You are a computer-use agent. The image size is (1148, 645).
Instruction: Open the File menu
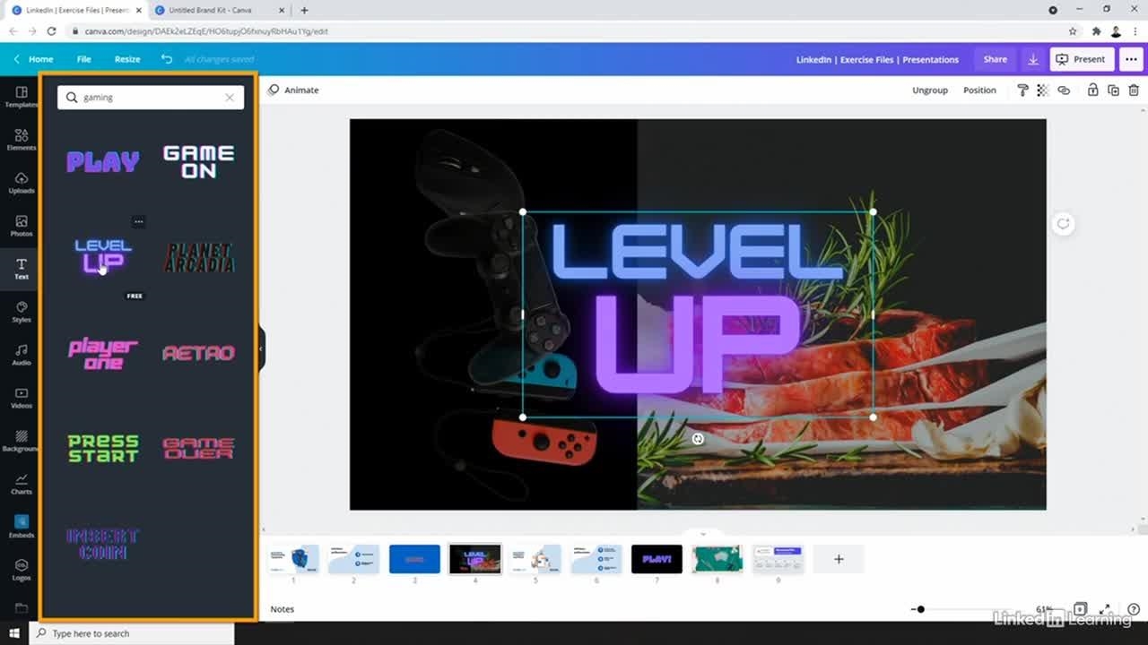tap(83, 59)
